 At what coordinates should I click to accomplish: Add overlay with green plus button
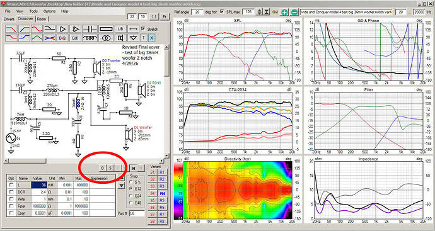[284, 12]
